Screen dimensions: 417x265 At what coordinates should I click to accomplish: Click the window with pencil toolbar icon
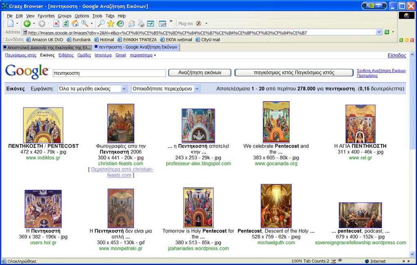click(x=162, y=24)
